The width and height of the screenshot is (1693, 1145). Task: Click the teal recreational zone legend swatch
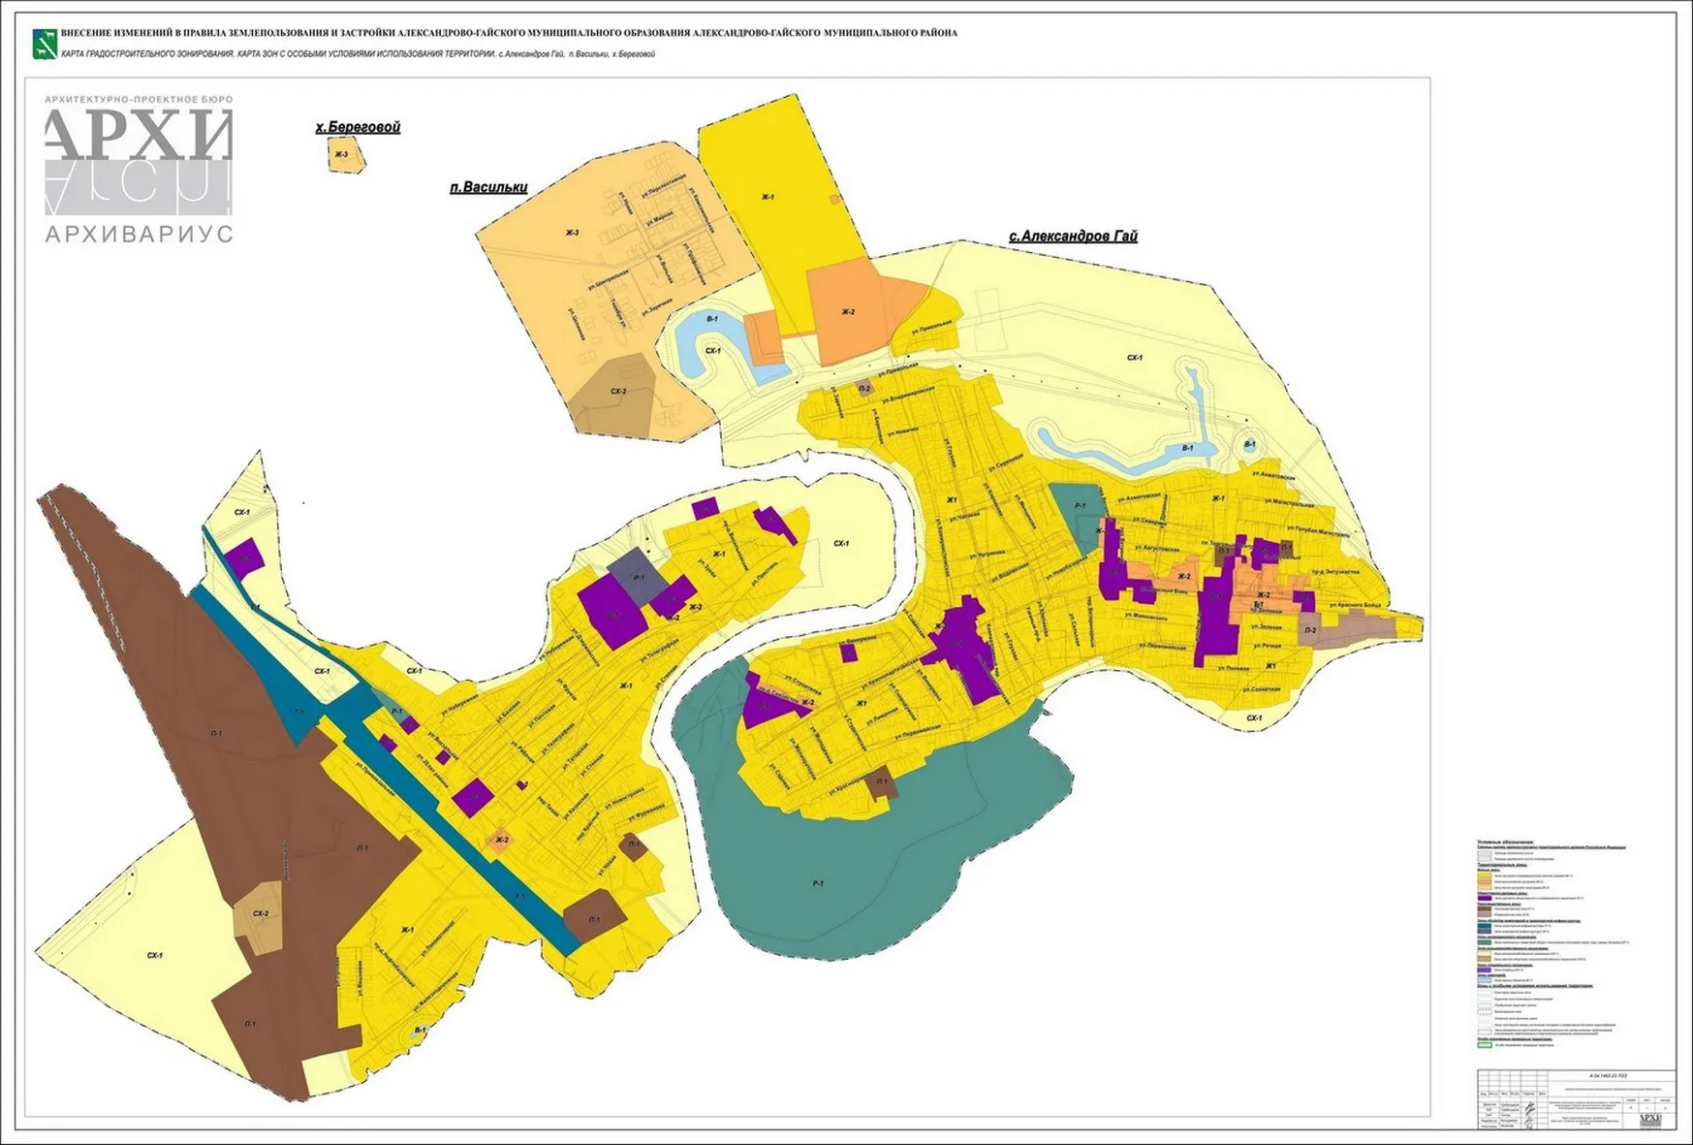coord(1484,942)
